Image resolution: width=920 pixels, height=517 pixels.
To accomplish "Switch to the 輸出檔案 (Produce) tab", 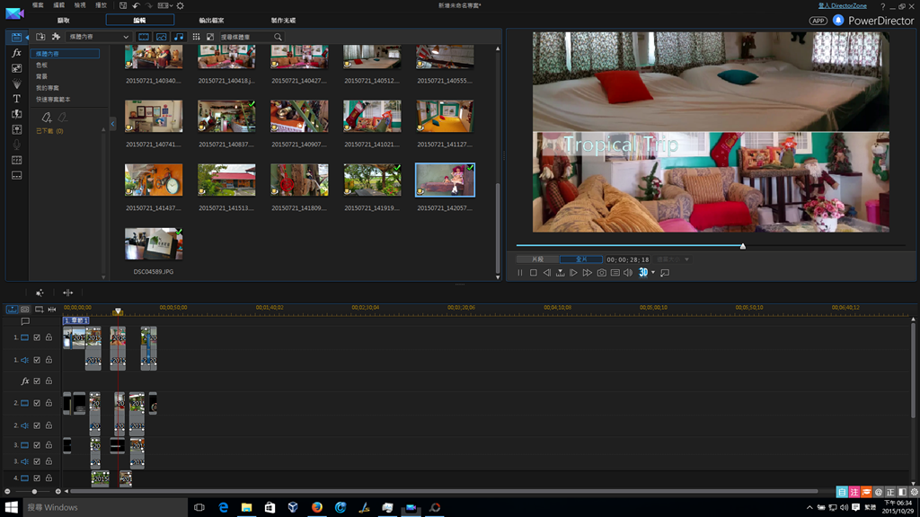I will (x=211, y=21).
